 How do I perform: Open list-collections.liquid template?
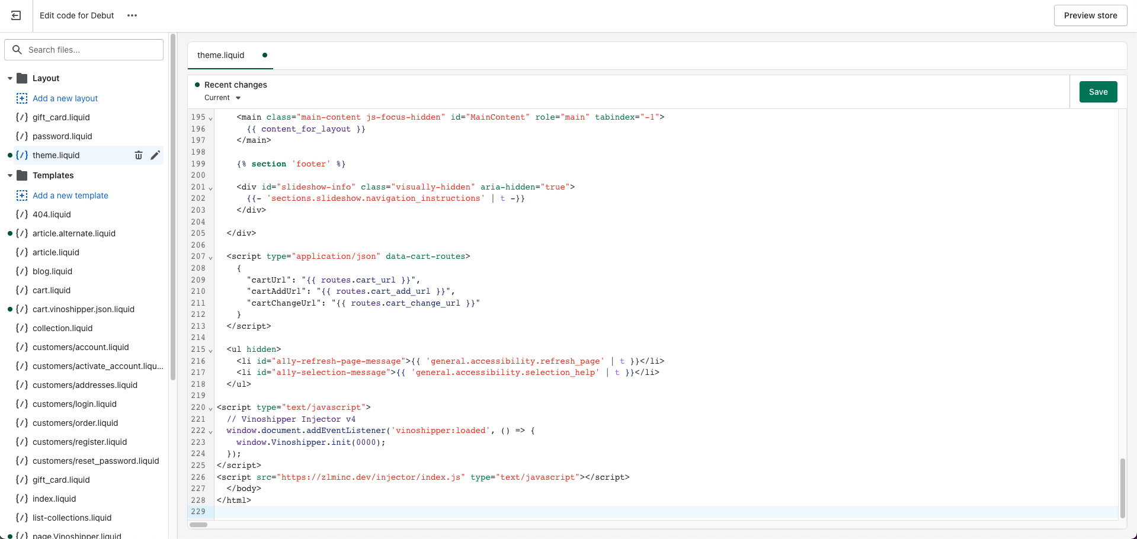click(72, 518)
